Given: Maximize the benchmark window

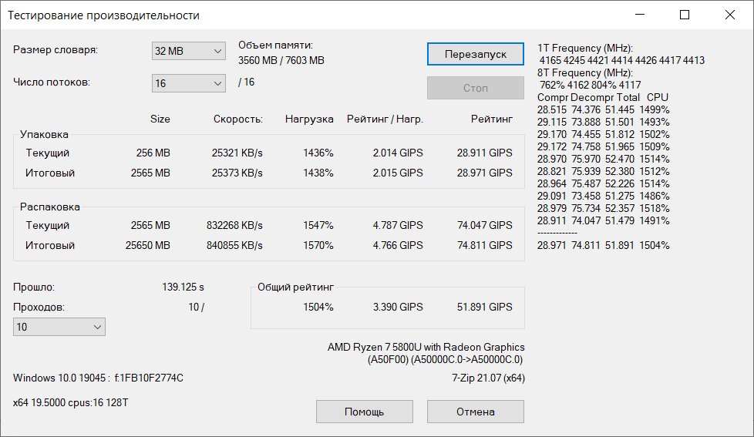Looking at the screenshot, I should pos(685,15).
